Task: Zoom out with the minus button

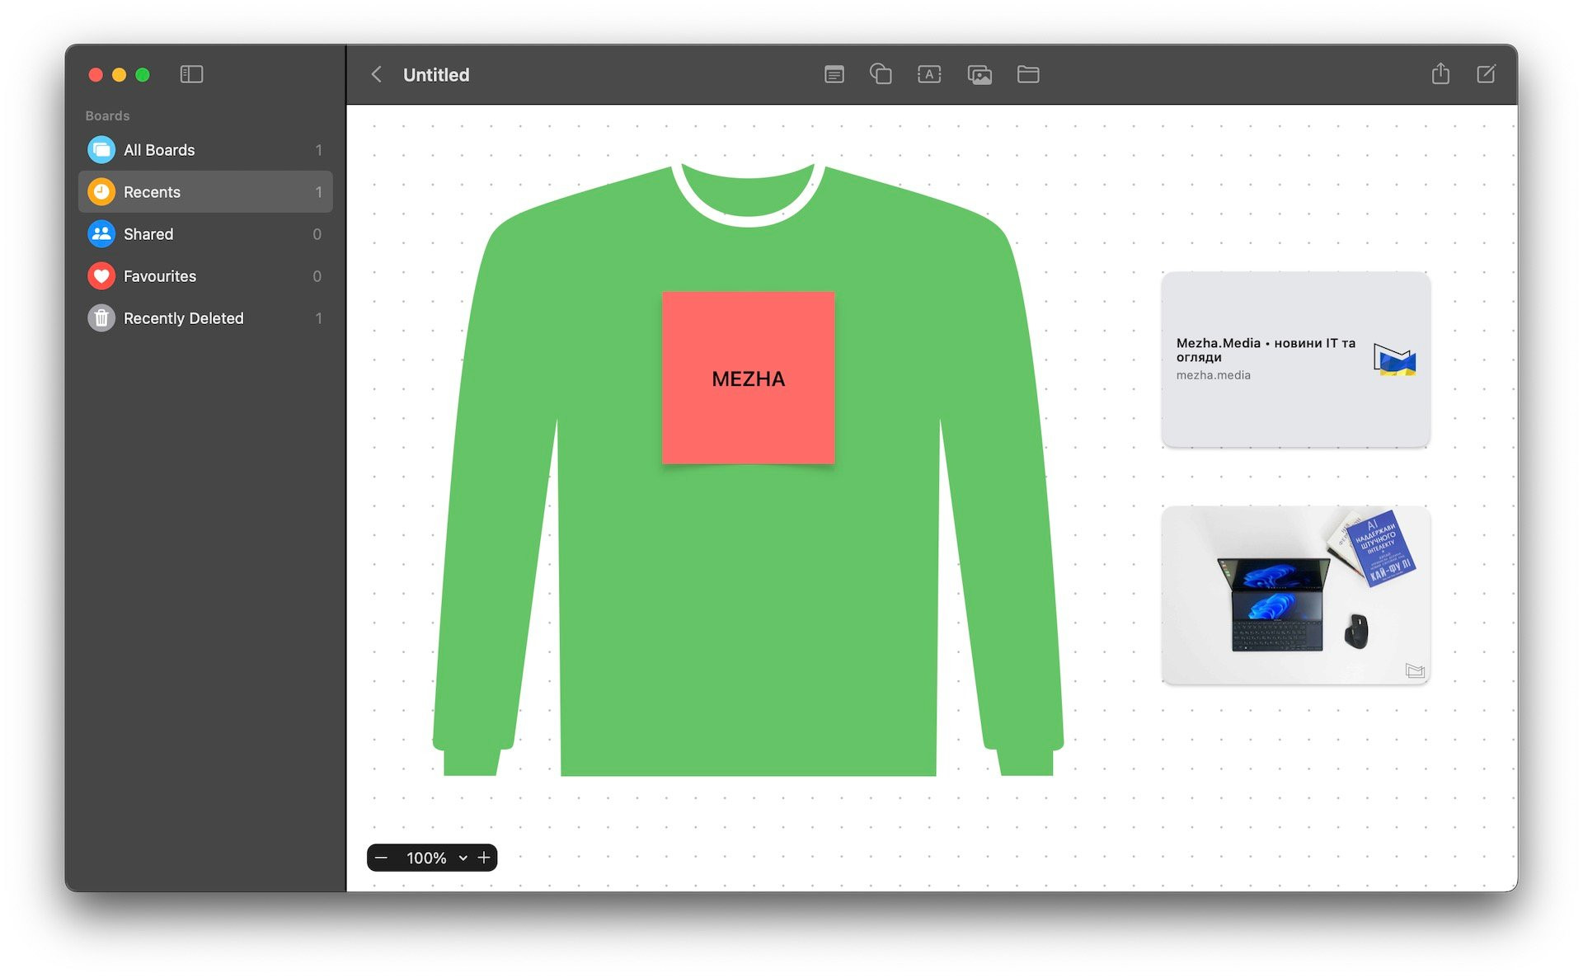Action: (381, 858)
